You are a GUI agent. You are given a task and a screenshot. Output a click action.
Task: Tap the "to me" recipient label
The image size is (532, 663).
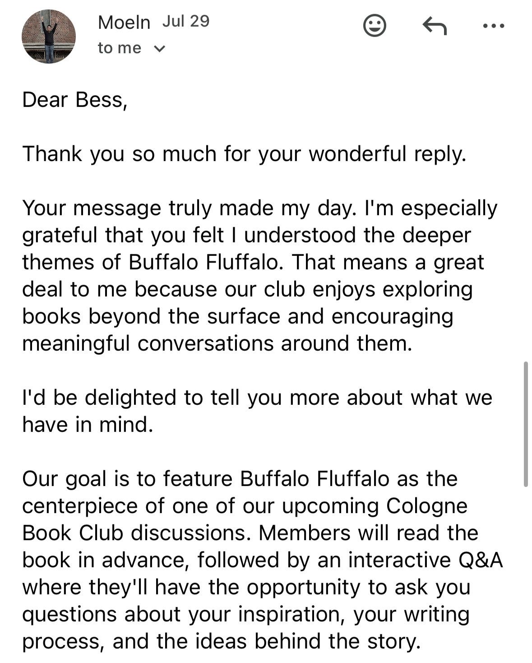(x=120, y=48)
